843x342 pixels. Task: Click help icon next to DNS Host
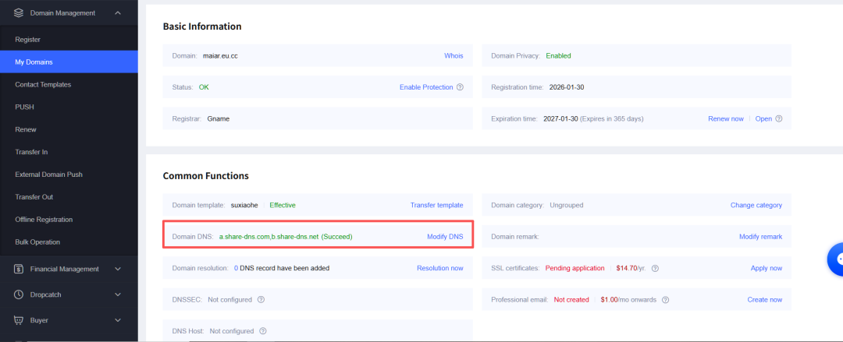click(262, 331)
